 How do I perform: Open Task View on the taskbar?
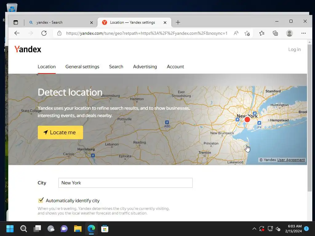tap(37, 229)
